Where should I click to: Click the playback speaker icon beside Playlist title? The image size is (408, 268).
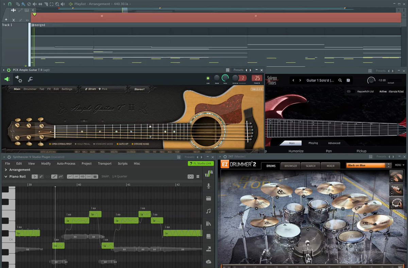click(71, 4)
